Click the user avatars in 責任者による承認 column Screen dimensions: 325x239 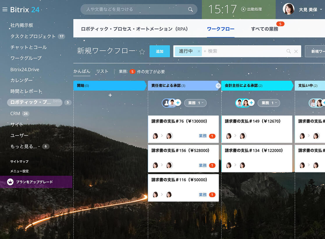point(169,103)
